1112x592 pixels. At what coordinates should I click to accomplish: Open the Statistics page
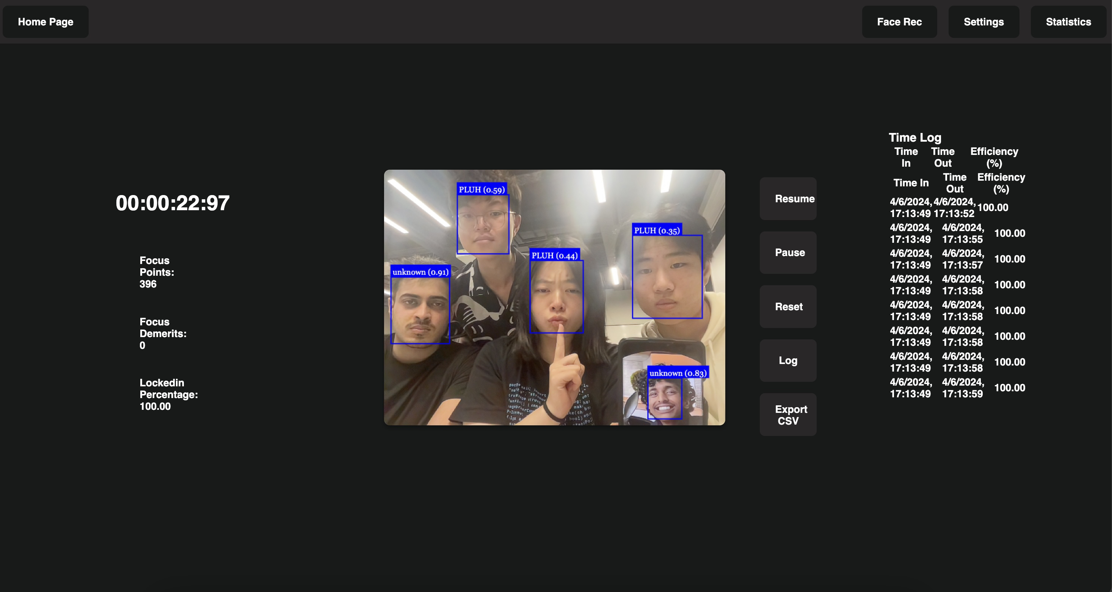click(x=1068, y=22)
